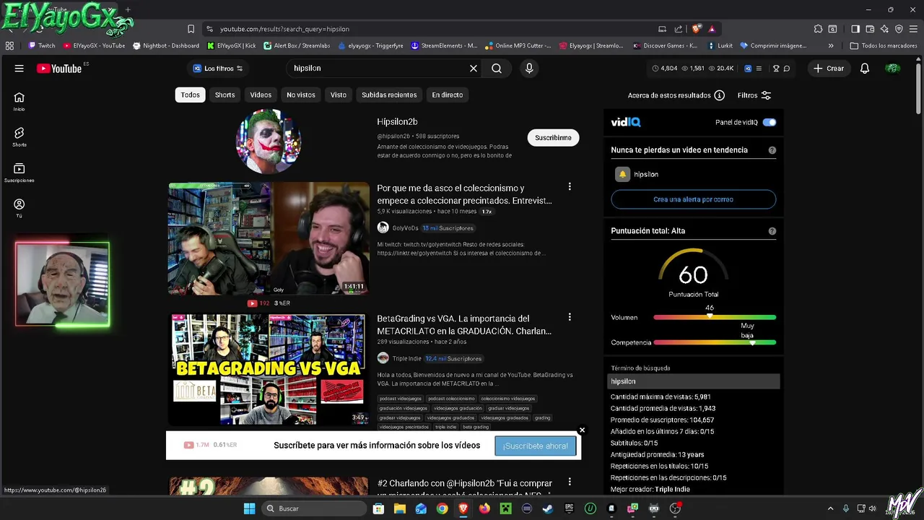Click the vidIQ blue logo icon in header
The image size is (924, 520).
tap(748, 68)
